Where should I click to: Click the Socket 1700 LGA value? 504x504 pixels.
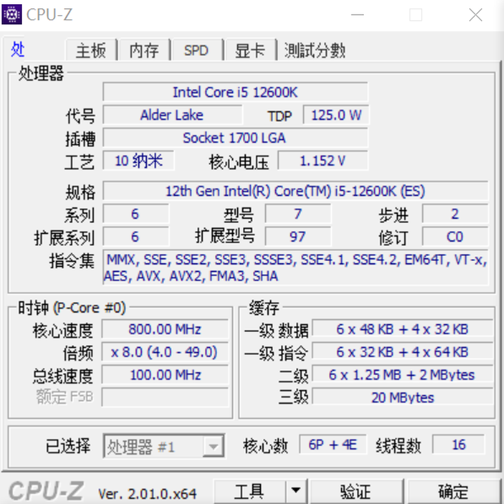[235, 138]
